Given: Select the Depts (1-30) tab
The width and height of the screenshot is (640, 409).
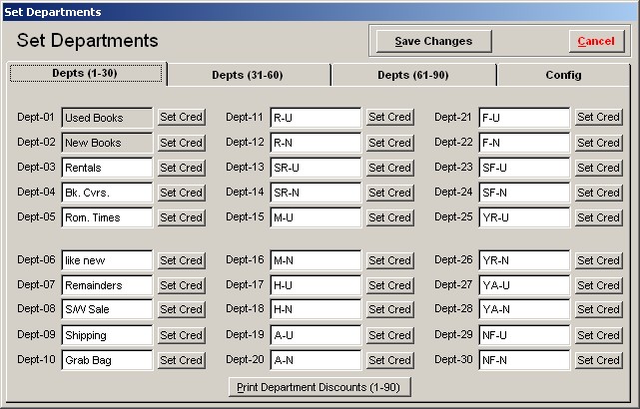Looking at the screenshot, I should pos(85,74).
